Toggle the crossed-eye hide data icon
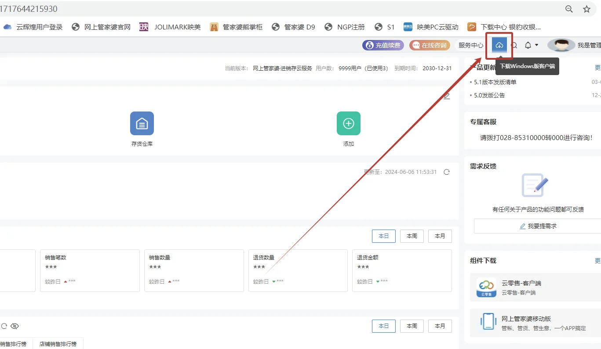601x349 pixels. click(x=15, y=326)
